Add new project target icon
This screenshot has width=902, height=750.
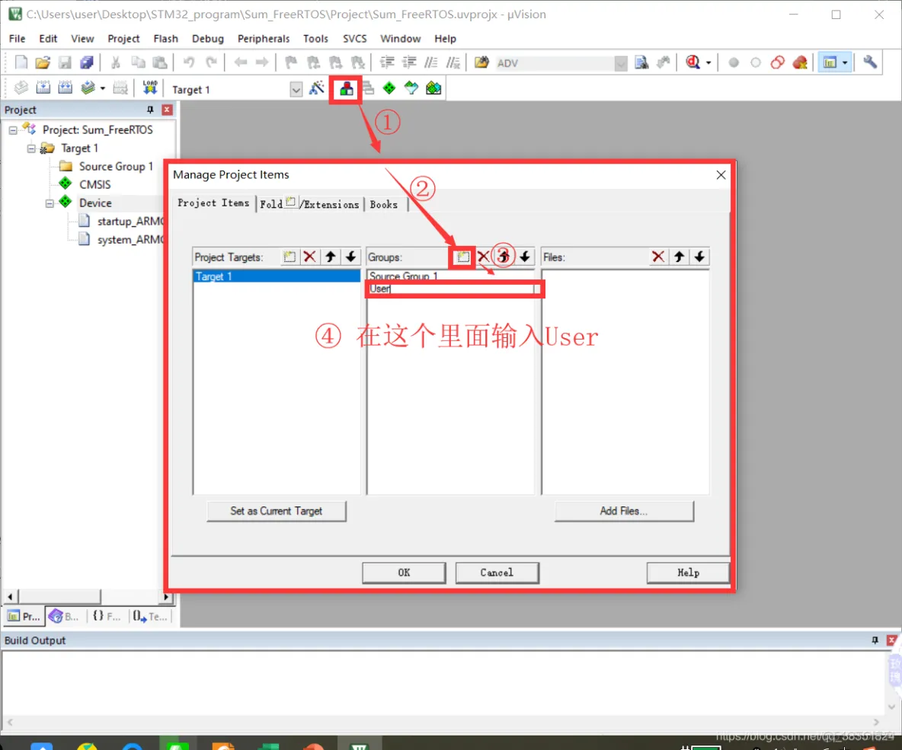pos(289,257)
